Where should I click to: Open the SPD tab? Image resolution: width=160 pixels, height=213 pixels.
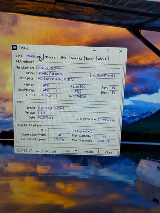63,58
